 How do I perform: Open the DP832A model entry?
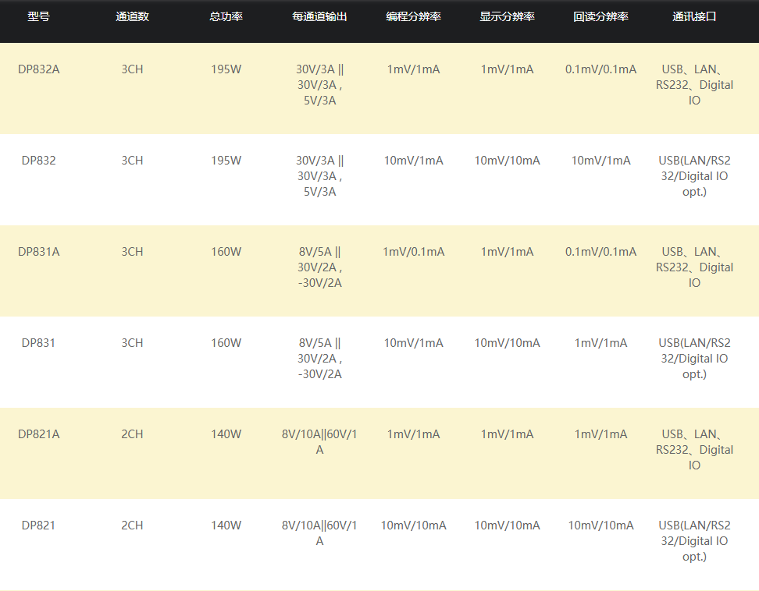[x=39, y=69]
